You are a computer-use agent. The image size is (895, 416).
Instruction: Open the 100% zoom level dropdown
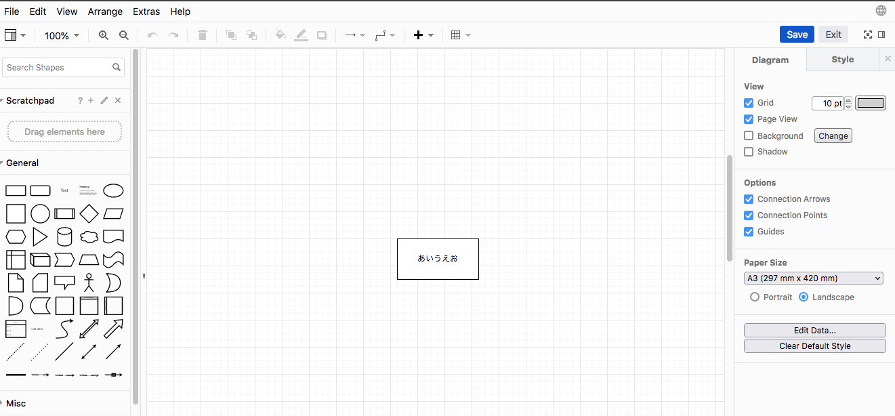(x=62, y=35)
